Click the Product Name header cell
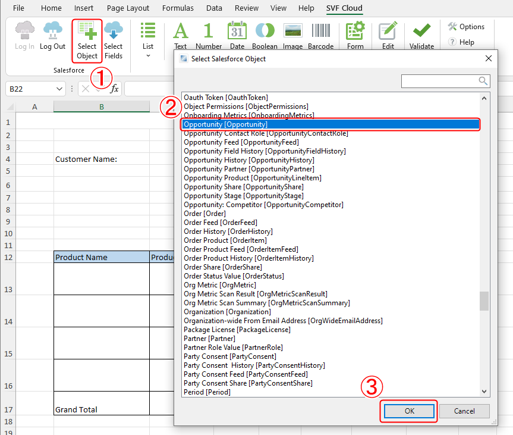This screenshot has height=435, width=513. [102, 257]
